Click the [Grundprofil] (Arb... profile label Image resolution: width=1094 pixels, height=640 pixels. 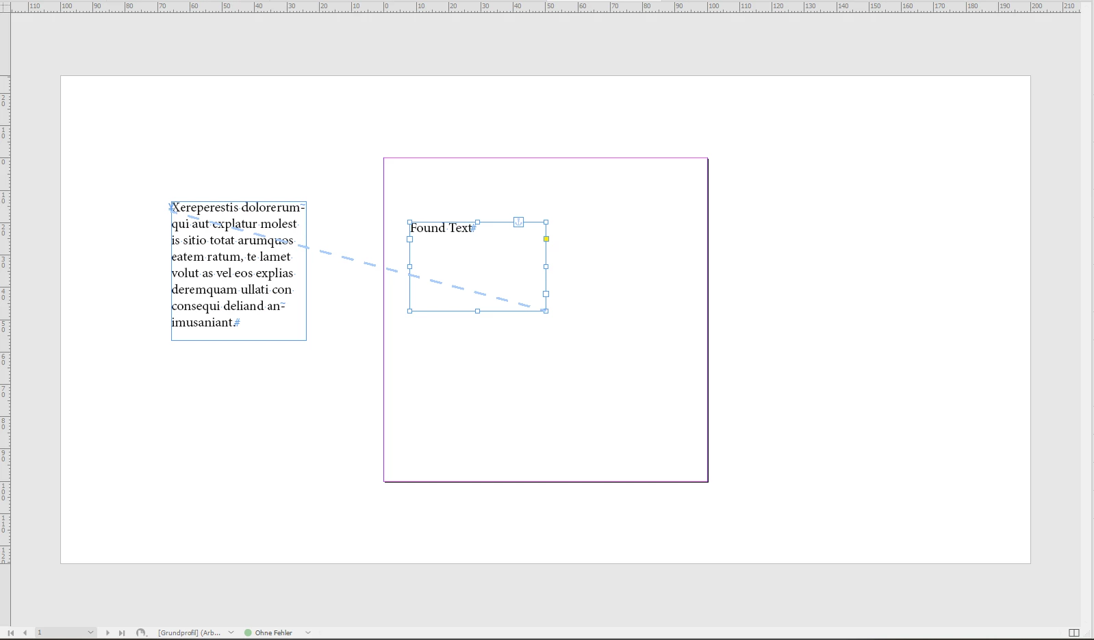(190, 633)
